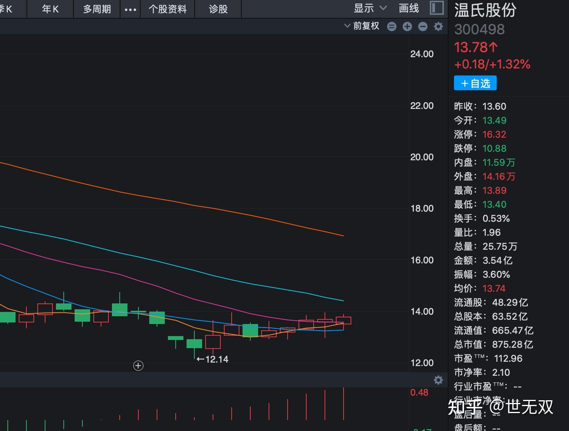Click the 24.00 price axis label
The image size is (569, 431).
[x=422, y=54]
